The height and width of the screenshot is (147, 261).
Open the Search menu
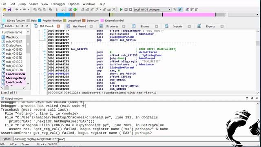coord(33,4)
